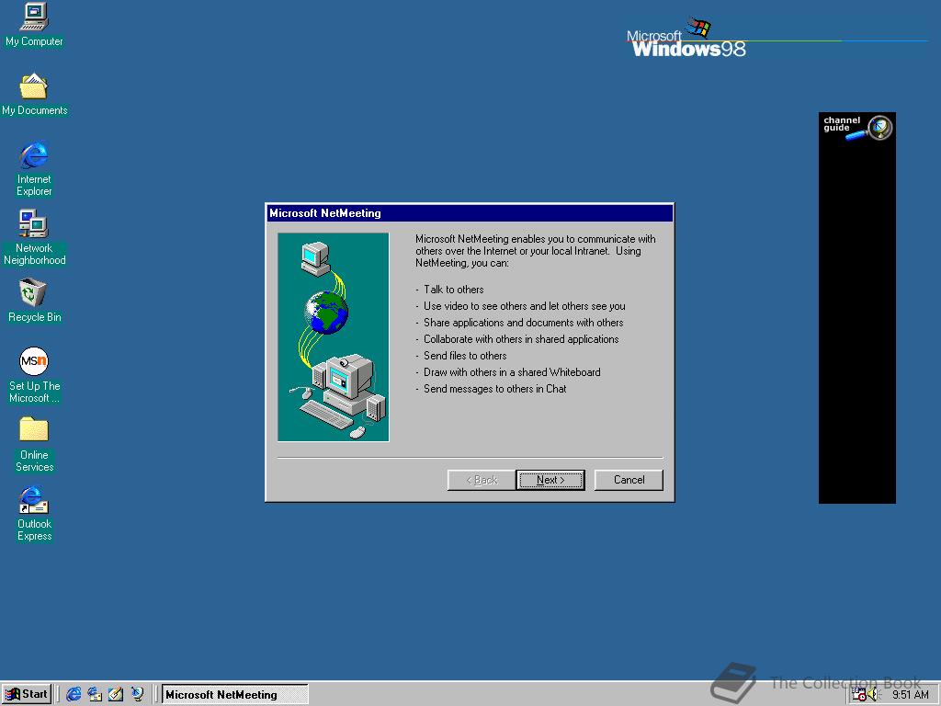Screen dimensions: 941x706
Task: Click the clock showing 9:51 AM
Action: 910,695
